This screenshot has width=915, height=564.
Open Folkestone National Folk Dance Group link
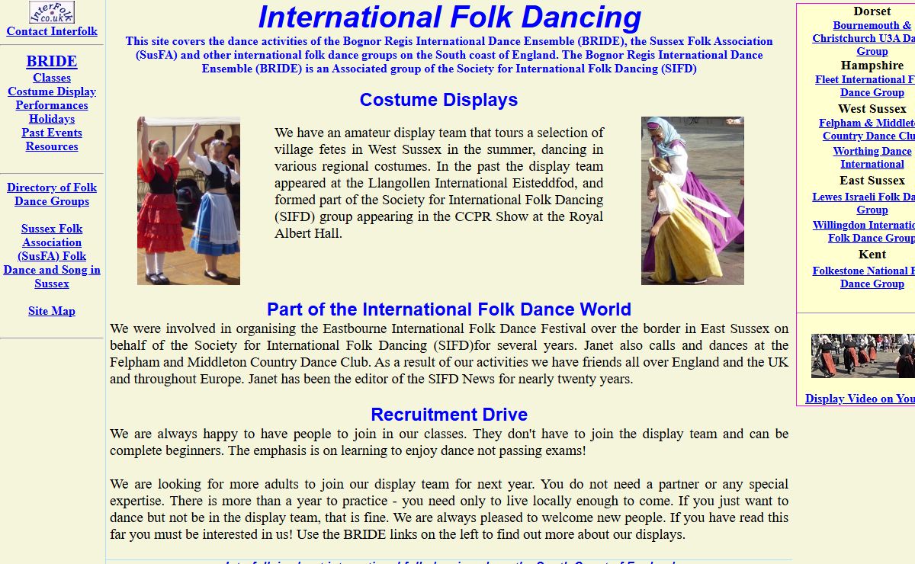click(x=864, y=277)
